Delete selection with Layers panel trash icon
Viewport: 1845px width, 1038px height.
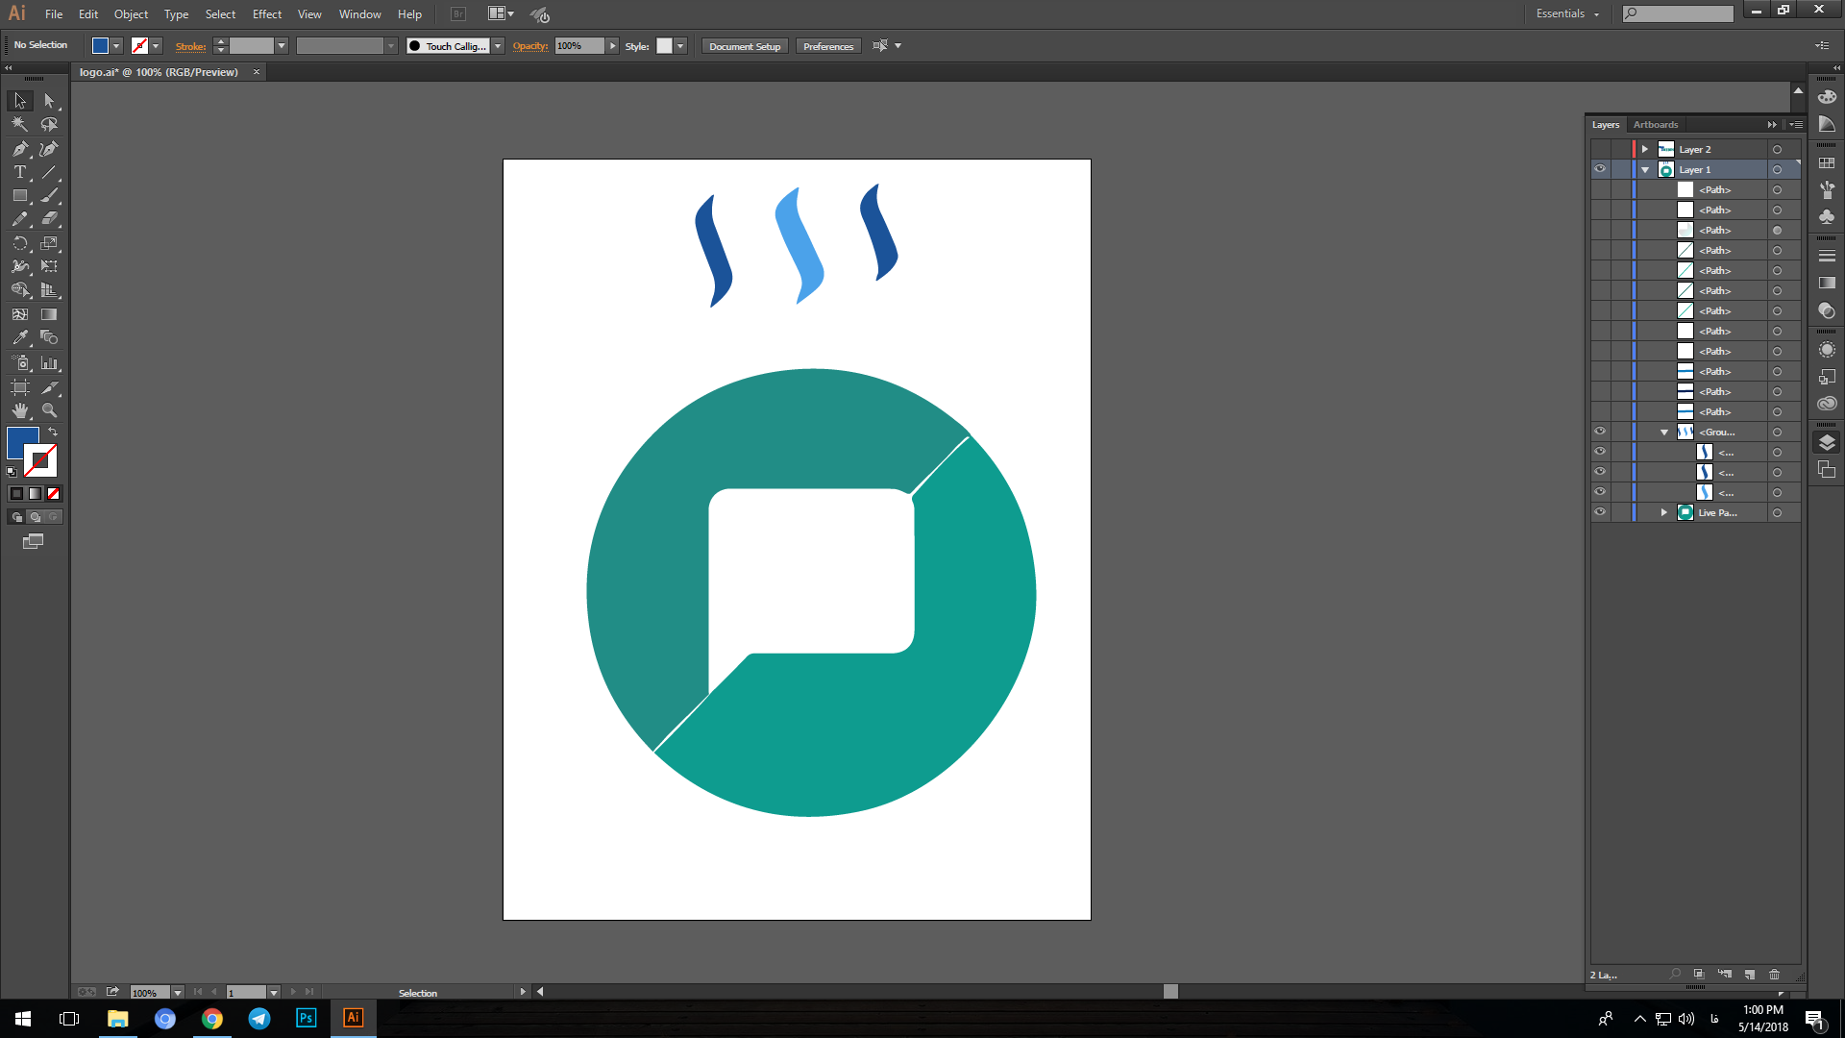click(x=1774, y=975)
